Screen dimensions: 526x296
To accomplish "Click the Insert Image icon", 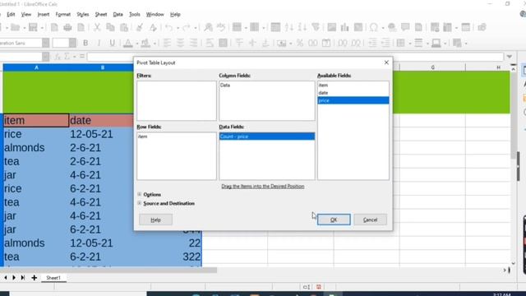I will point(332,27).
